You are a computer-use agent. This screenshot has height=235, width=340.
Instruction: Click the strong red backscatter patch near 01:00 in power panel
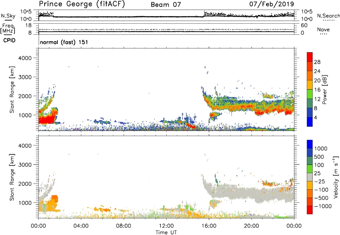click(47, 119)
